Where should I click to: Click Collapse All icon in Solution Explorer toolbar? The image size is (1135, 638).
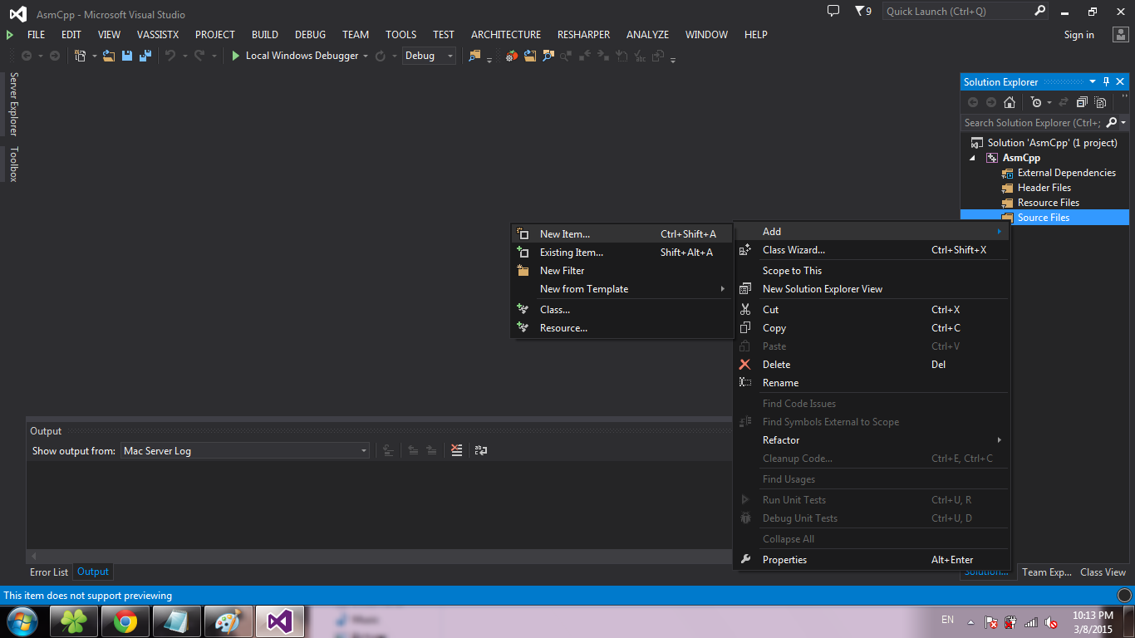pos(1082,102)
